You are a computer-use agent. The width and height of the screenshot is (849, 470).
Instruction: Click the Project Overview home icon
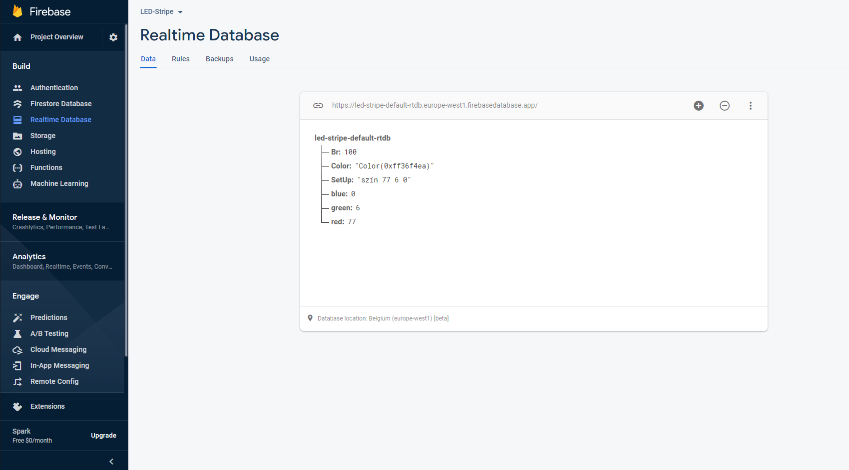point(17,37)
